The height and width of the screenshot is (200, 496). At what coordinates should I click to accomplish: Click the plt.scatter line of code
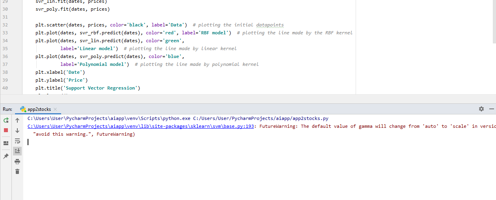click(159, 25)
